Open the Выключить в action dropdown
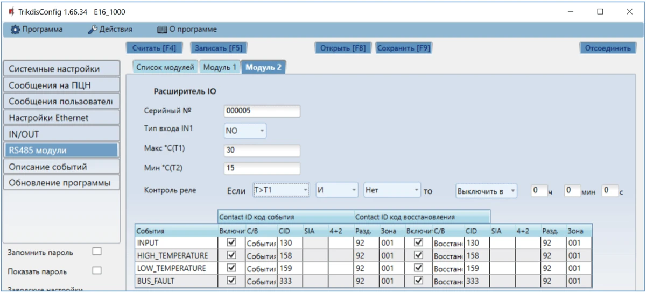Image resolution: width=646 pixels, height=293 pixels. 486,191
